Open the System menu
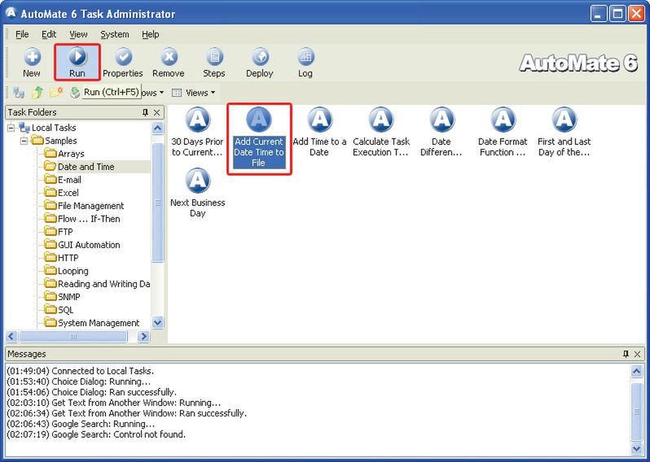The image size is (650, 462). pyautogui.click(x=115, y=34)
